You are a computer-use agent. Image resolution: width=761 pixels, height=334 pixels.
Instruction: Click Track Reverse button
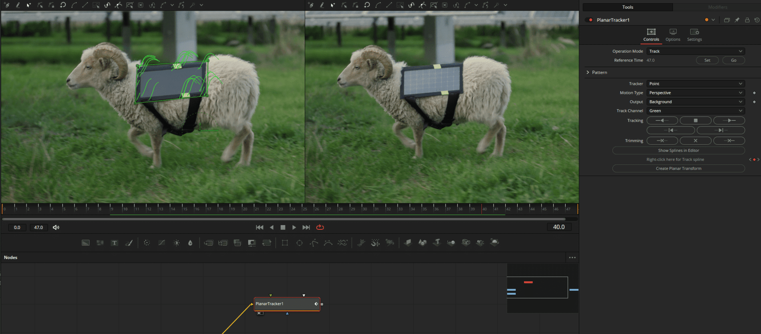click(662, 120)
